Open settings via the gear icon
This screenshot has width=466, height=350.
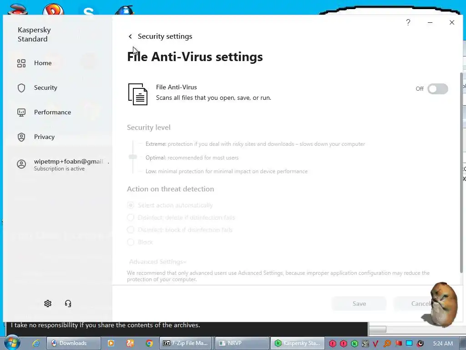point(48,303)
